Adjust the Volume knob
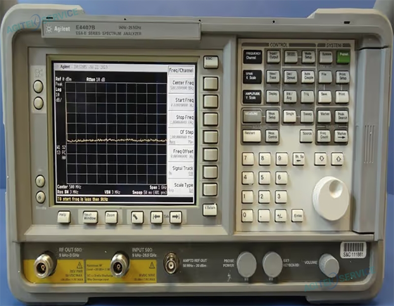394x306 pixels. [328, 266]
